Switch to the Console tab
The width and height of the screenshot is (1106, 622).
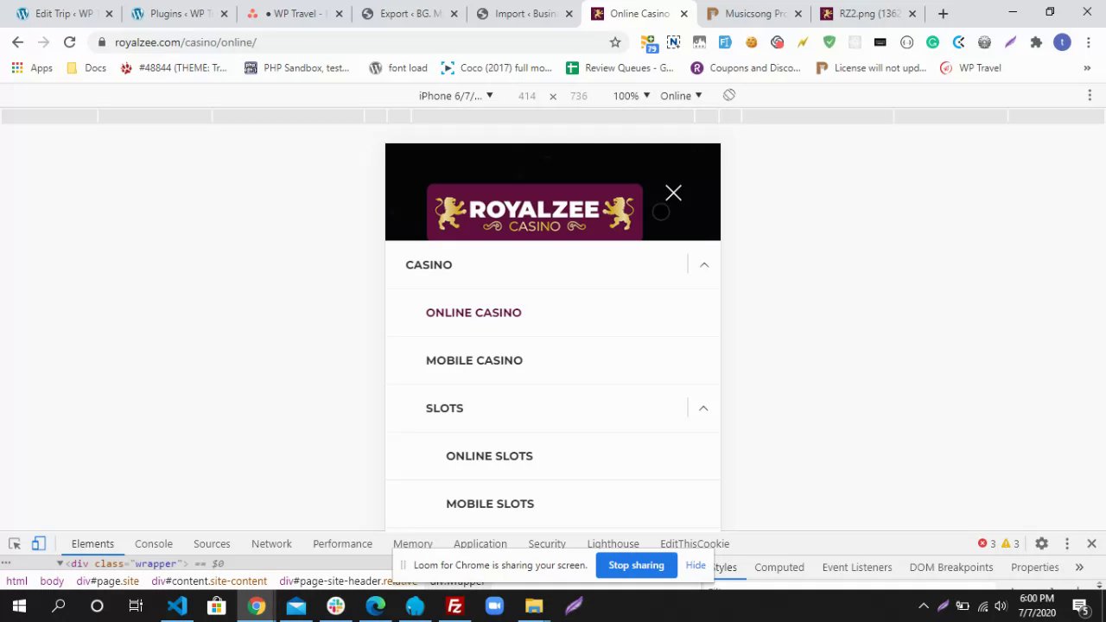point(154,543)
